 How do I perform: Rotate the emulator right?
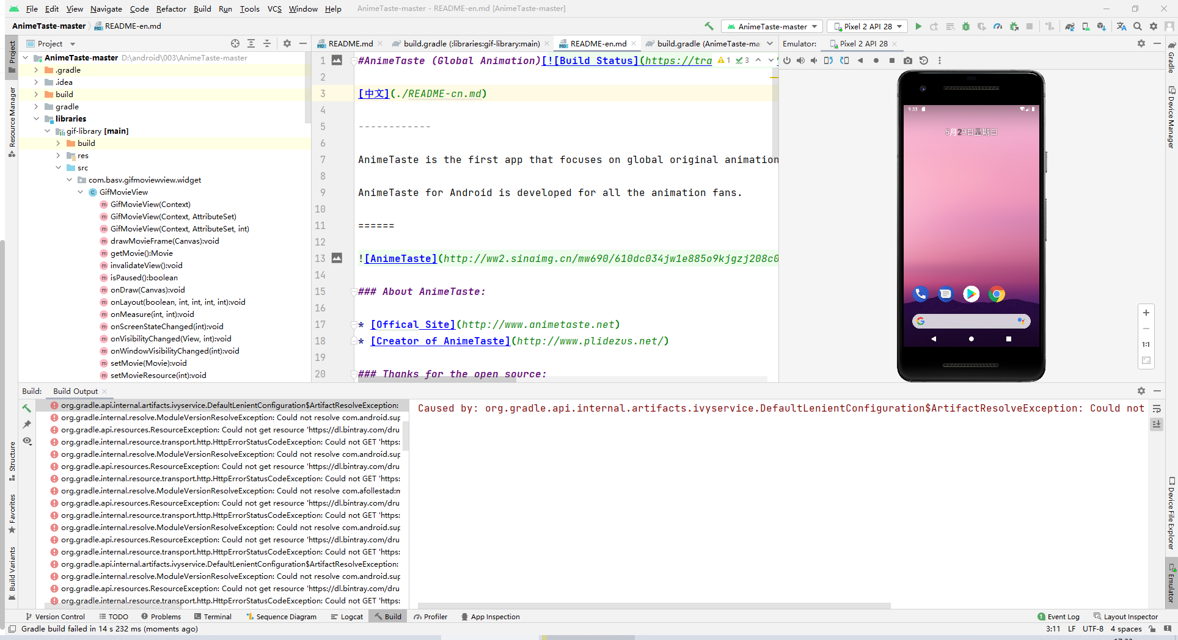pyautogui.click(x=844, y=60)
